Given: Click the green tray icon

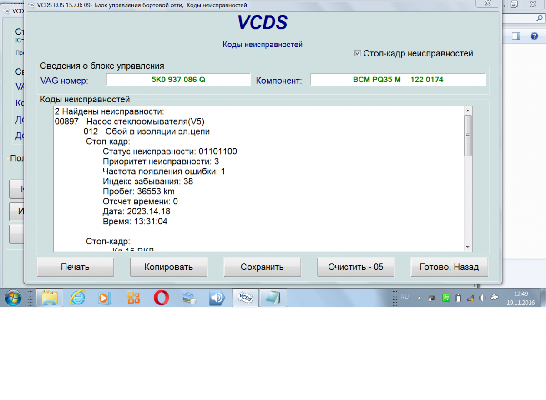Looking at the screenshot, I should point(446,298).
